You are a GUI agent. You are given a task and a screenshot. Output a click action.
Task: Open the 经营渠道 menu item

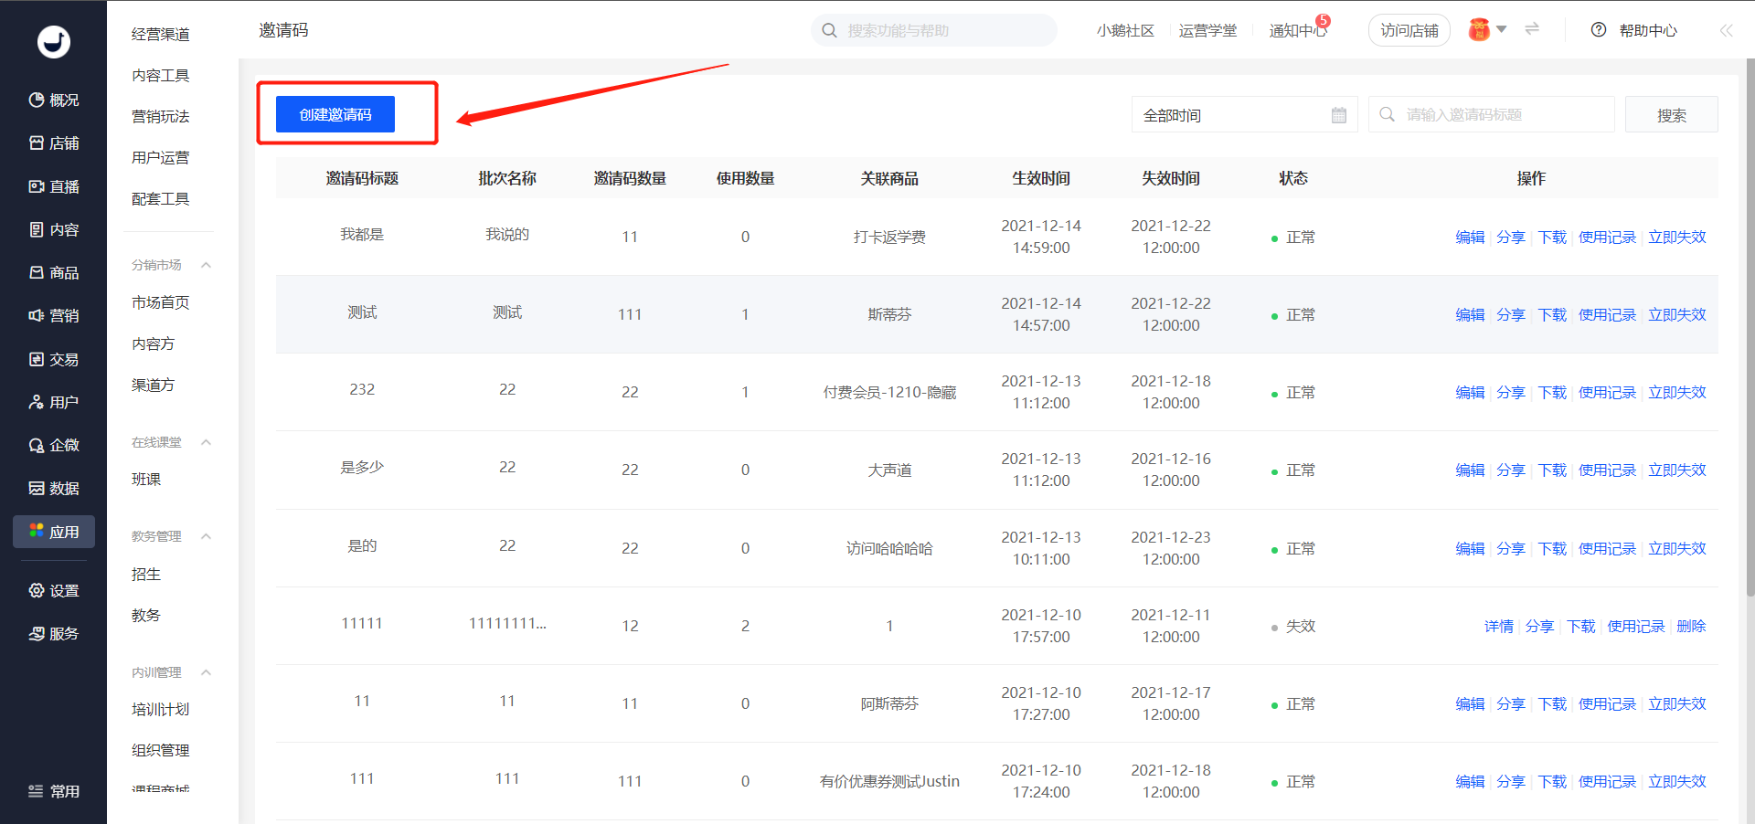click(x=161, y=34)
